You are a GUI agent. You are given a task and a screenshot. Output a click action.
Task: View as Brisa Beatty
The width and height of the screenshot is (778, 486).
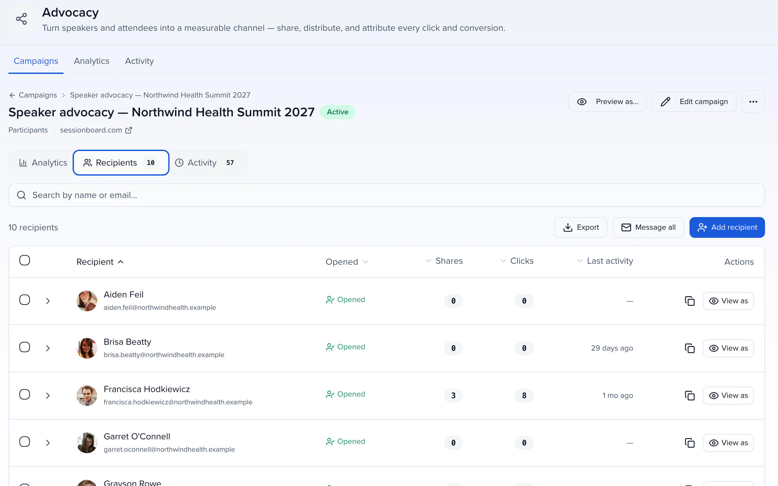point(728,348)
